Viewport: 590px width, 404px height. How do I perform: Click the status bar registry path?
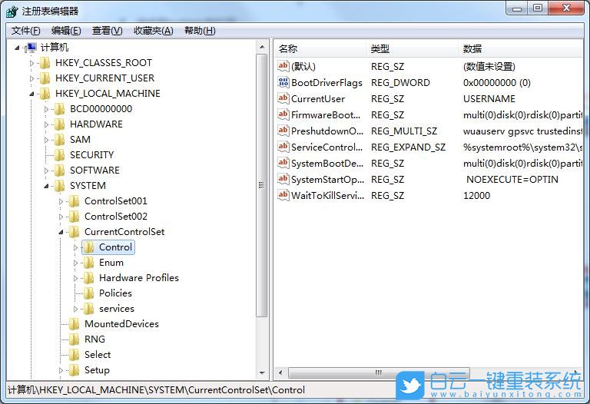(156, 389)
